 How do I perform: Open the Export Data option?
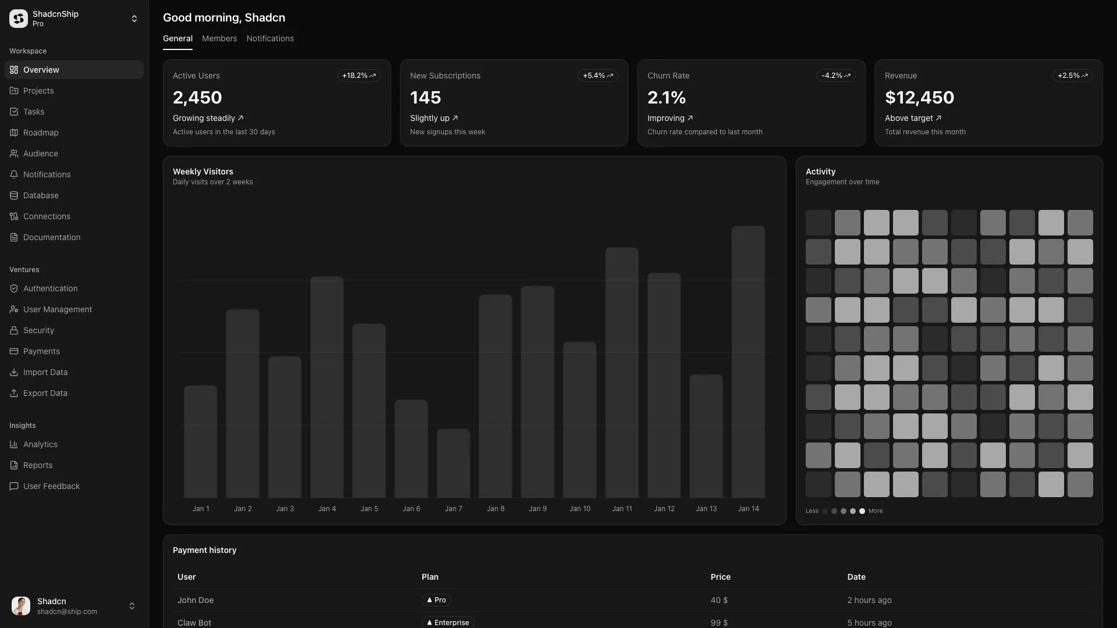[13, 393]
